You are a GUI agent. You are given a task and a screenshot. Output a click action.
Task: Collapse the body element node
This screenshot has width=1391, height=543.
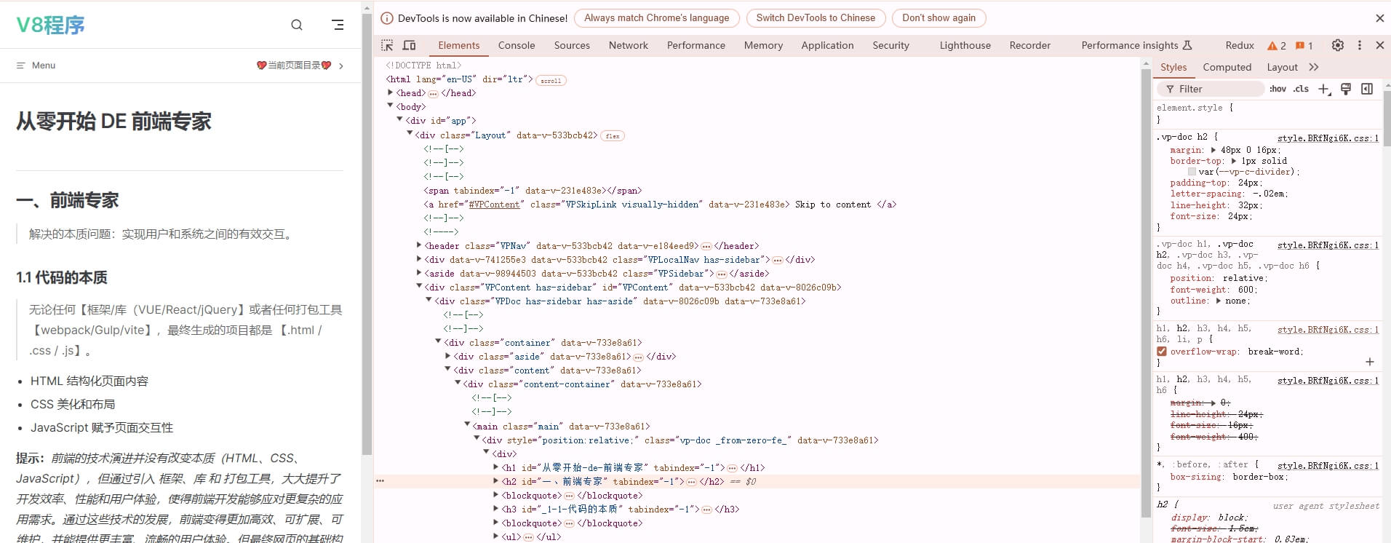(x=391, y=106)
